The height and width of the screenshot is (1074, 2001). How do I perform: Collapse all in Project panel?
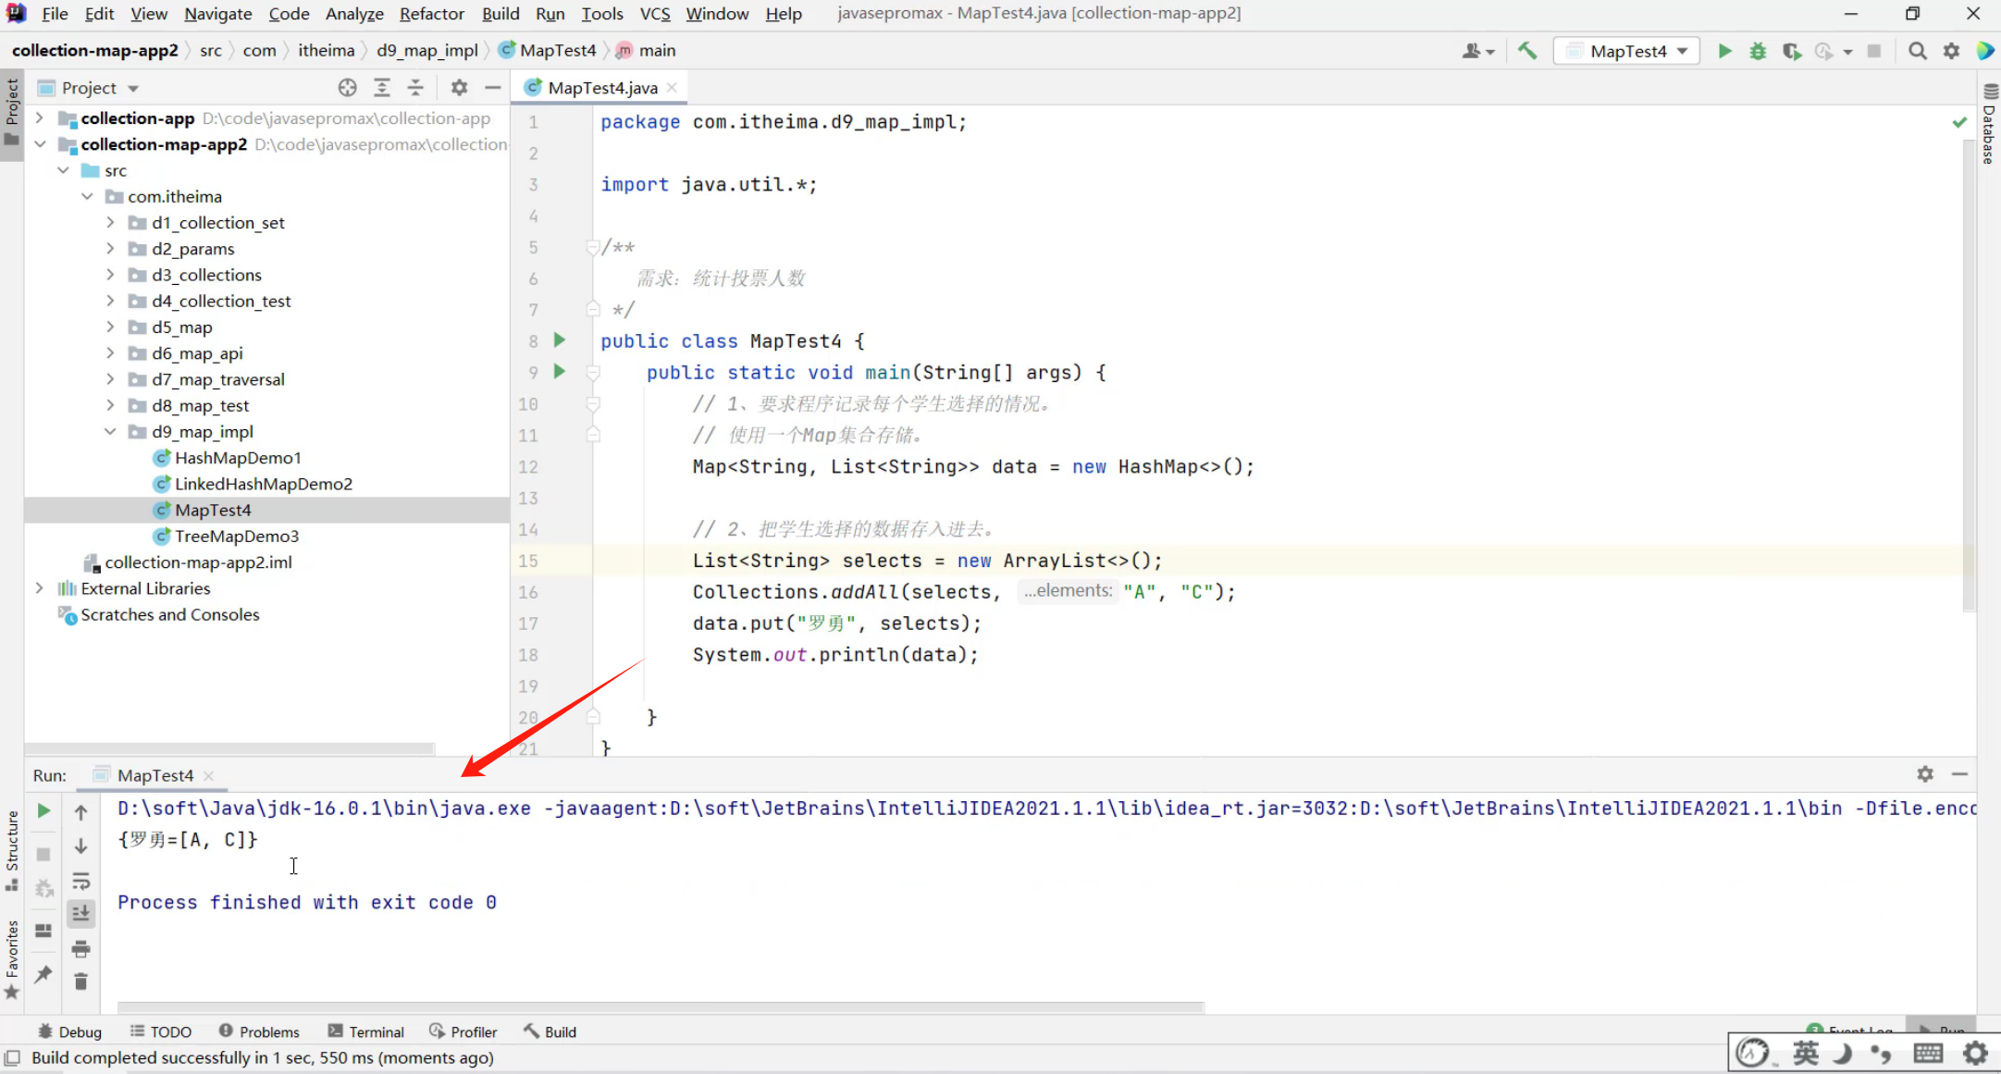click(x=415, y=88)
